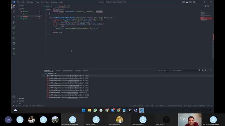Click the VS Code taskbar icon
225x126 pixels.
point(141,110)
